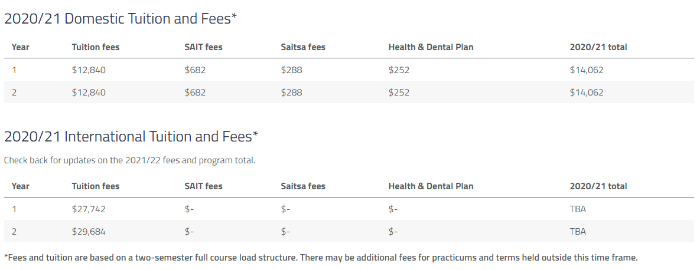The width and height of the screenshot is (700, 270).
Task: Click the International table's "Year" column header
Action: [x=20, y=186]
